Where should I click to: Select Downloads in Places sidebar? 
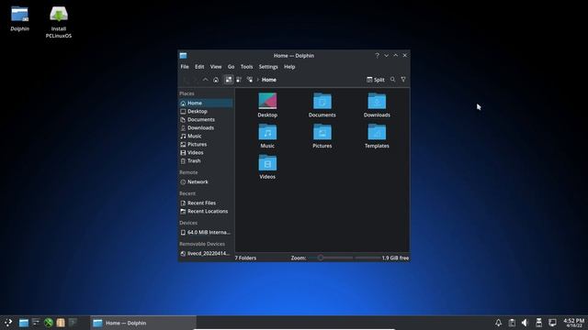click(206, 127)
